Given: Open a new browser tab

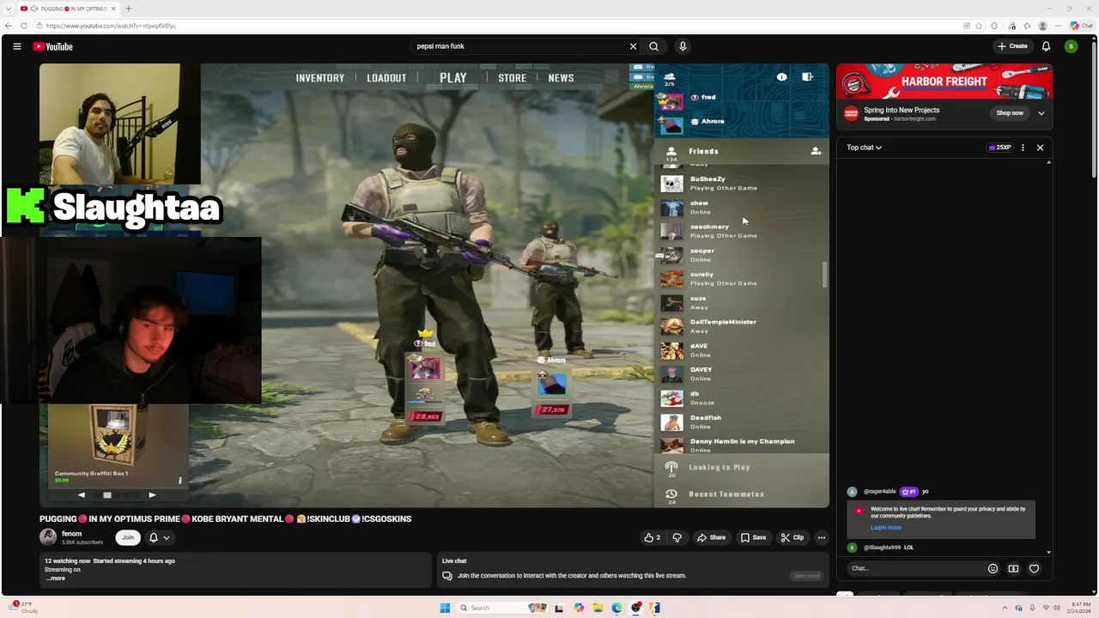Looking at the screenshot, I should pyautogui.click(x=129, y=9).
